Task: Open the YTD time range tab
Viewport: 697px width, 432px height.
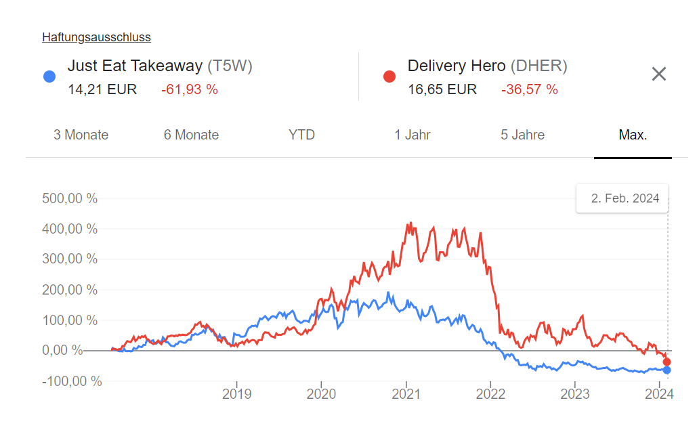Action: pyautogui.click(x=301, y=135)
